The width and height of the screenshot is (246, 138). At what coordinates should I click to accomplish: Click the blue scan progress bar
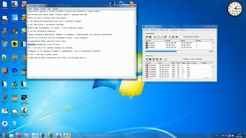coord(161,51)
